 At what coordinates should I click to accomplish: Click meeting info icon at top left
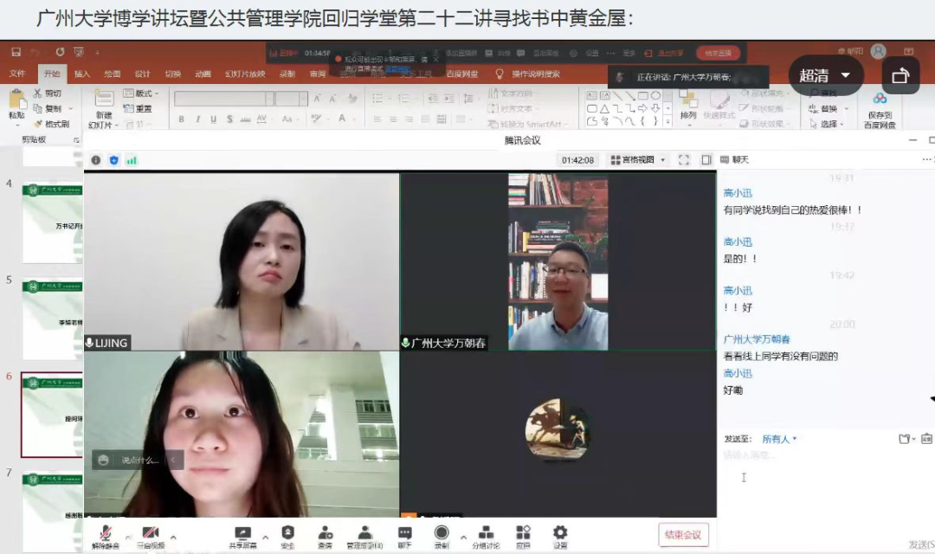click(x=95, y=160)
